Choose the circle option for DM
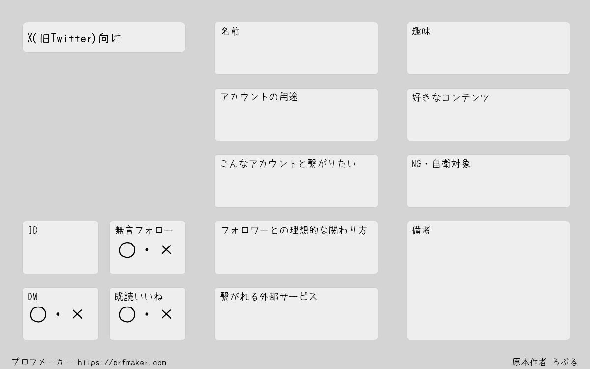The width and height of the screenshot is (590, 369). [x=38, y=314]
